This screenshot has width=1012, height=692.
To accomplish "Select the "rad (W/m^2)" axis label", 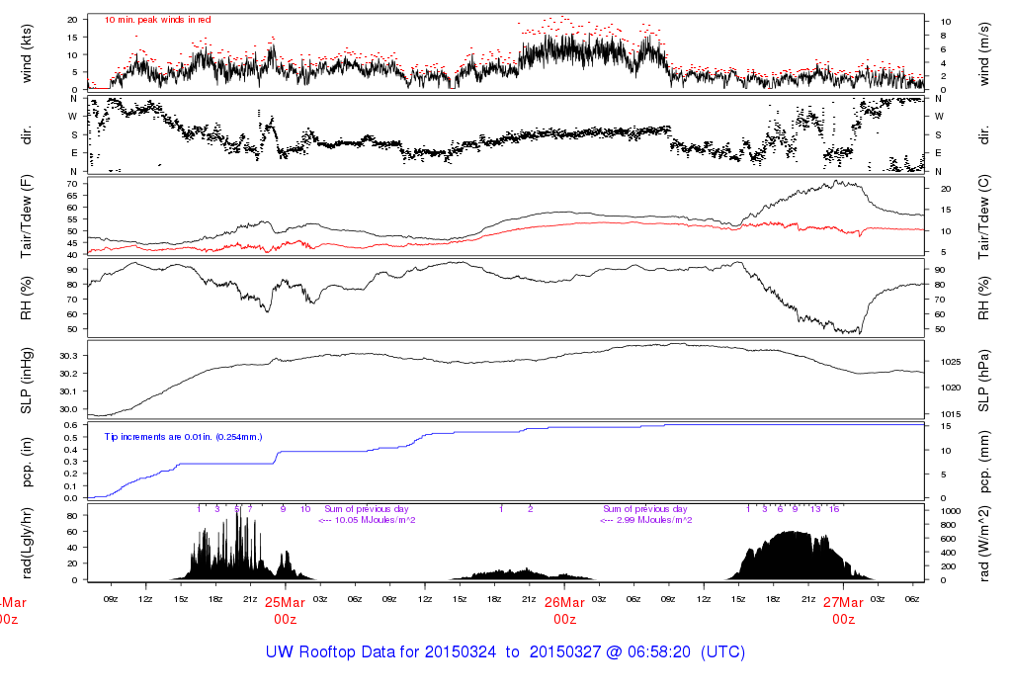I will pos(983,544).
